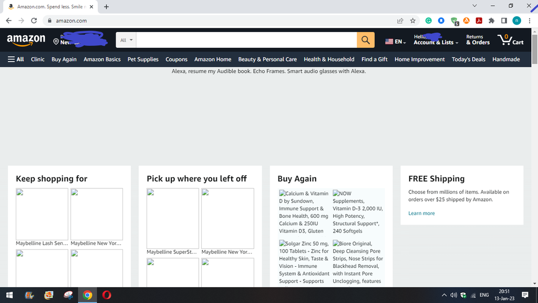This screenshot has height=303, width=538.
Task: Click the page vertical scrollbar
Action: (534, 48)
